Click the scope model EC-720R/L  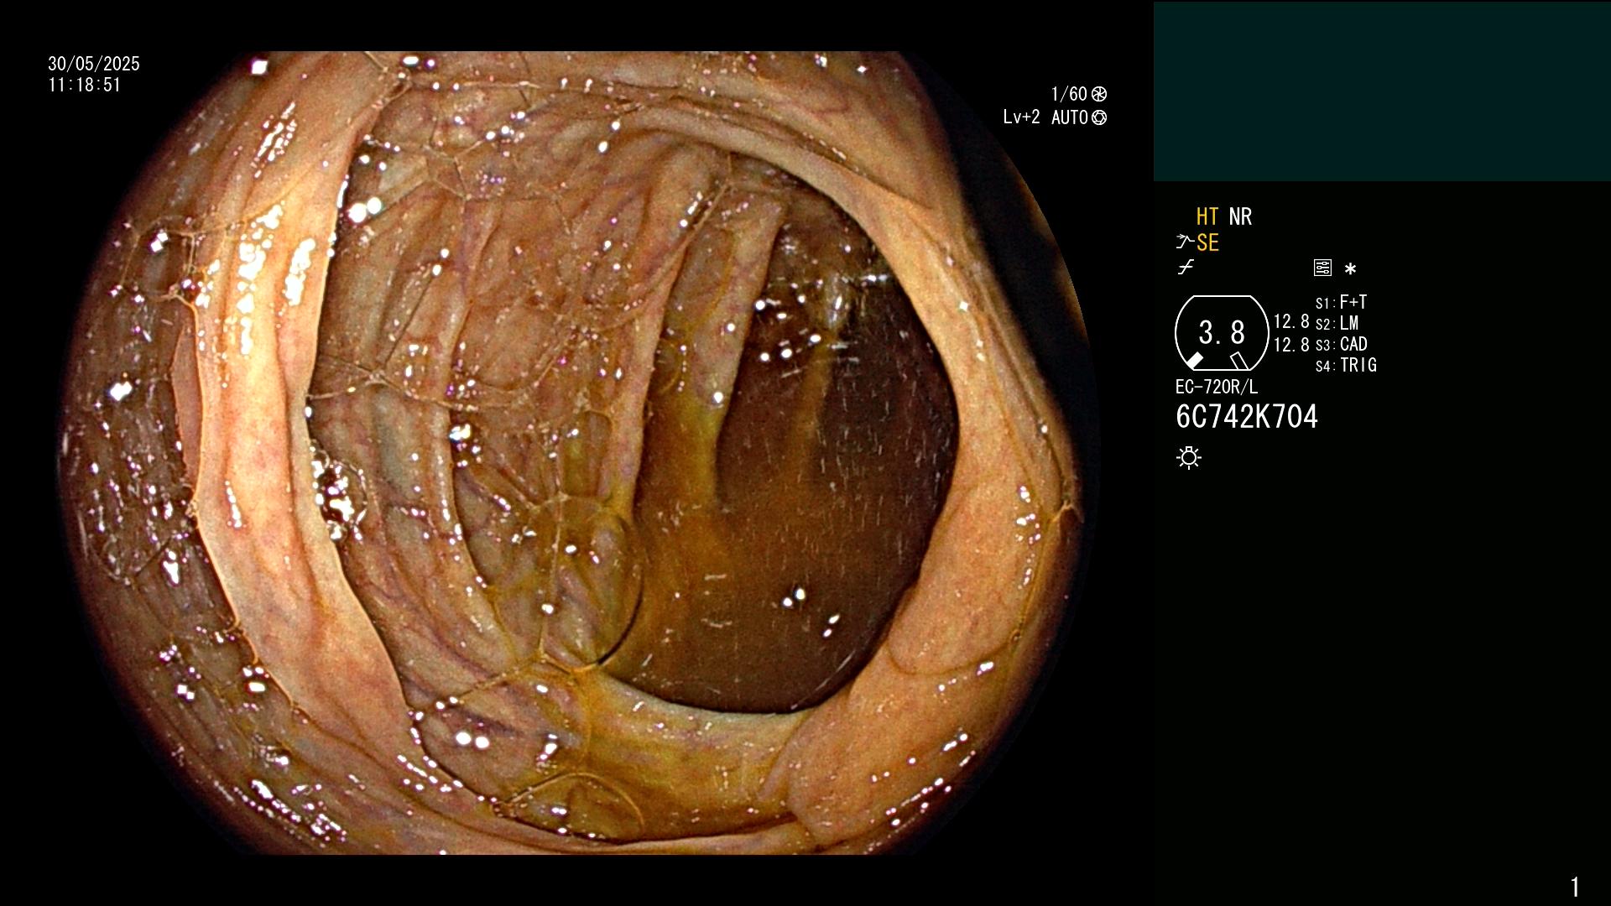pos(1217,387)
